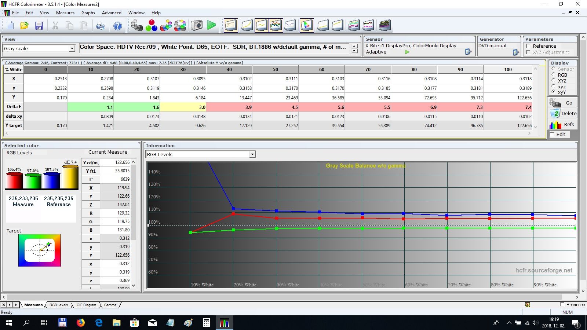This screenshot has height=330, width=587.
Task: Click the red RGB level cylinder
Action: pos(14,180)
